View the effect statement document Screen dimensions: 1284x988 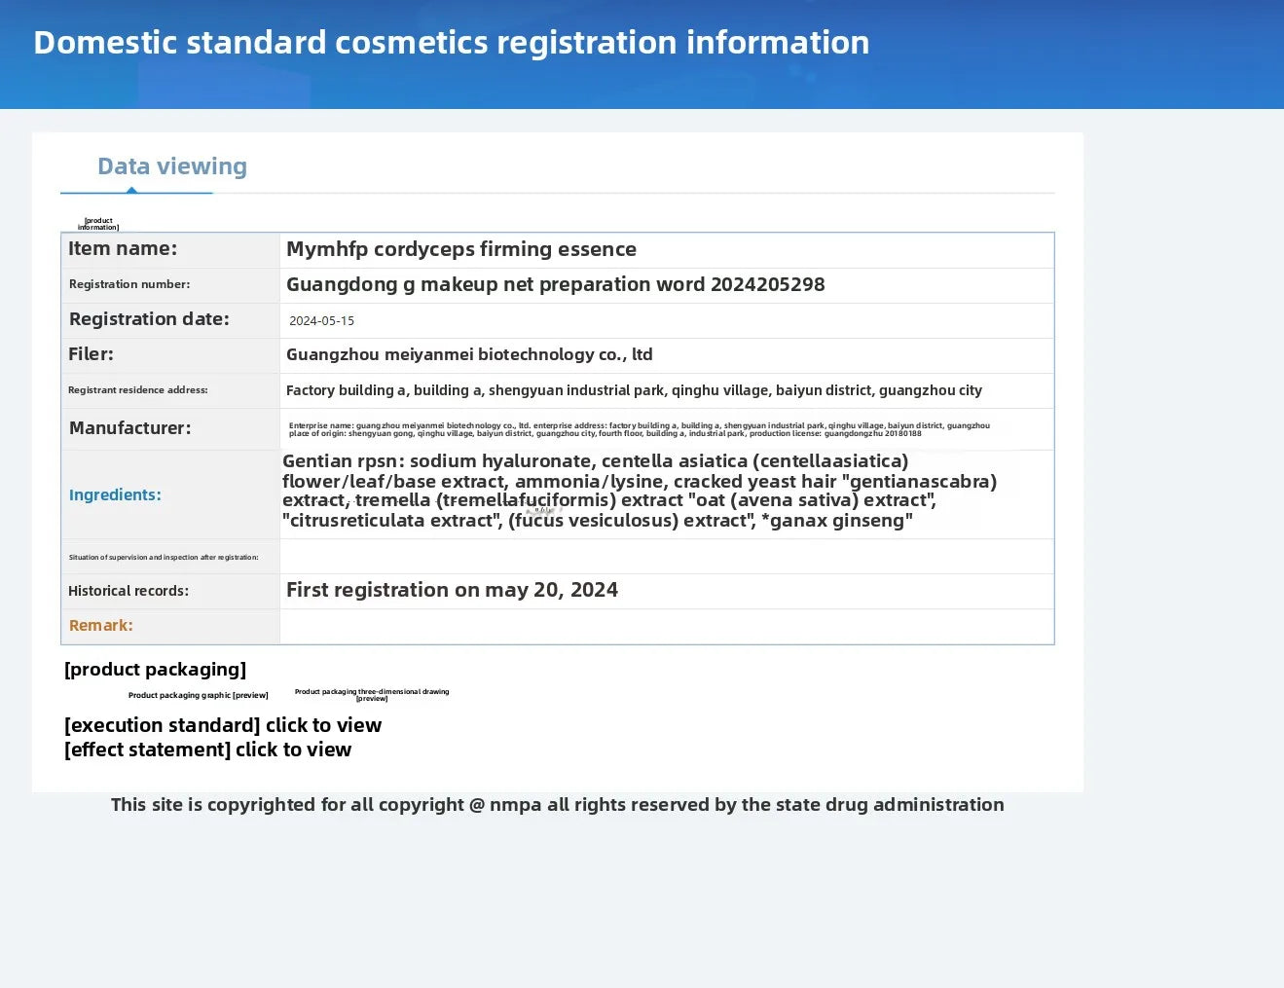207,750
